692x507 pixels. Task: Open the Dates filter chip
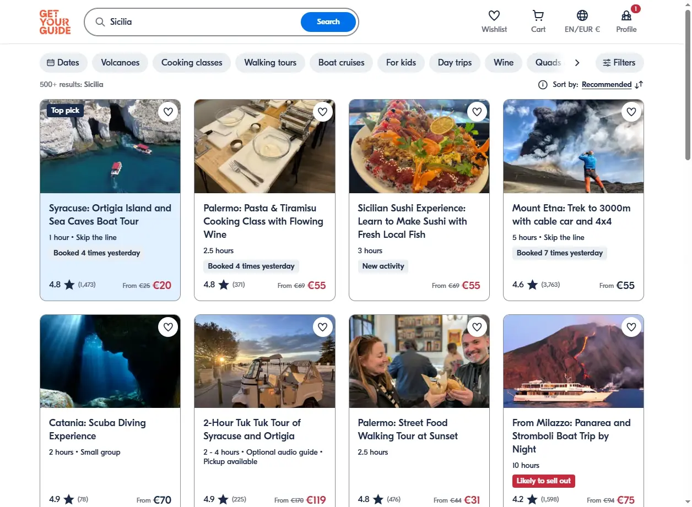63,63
